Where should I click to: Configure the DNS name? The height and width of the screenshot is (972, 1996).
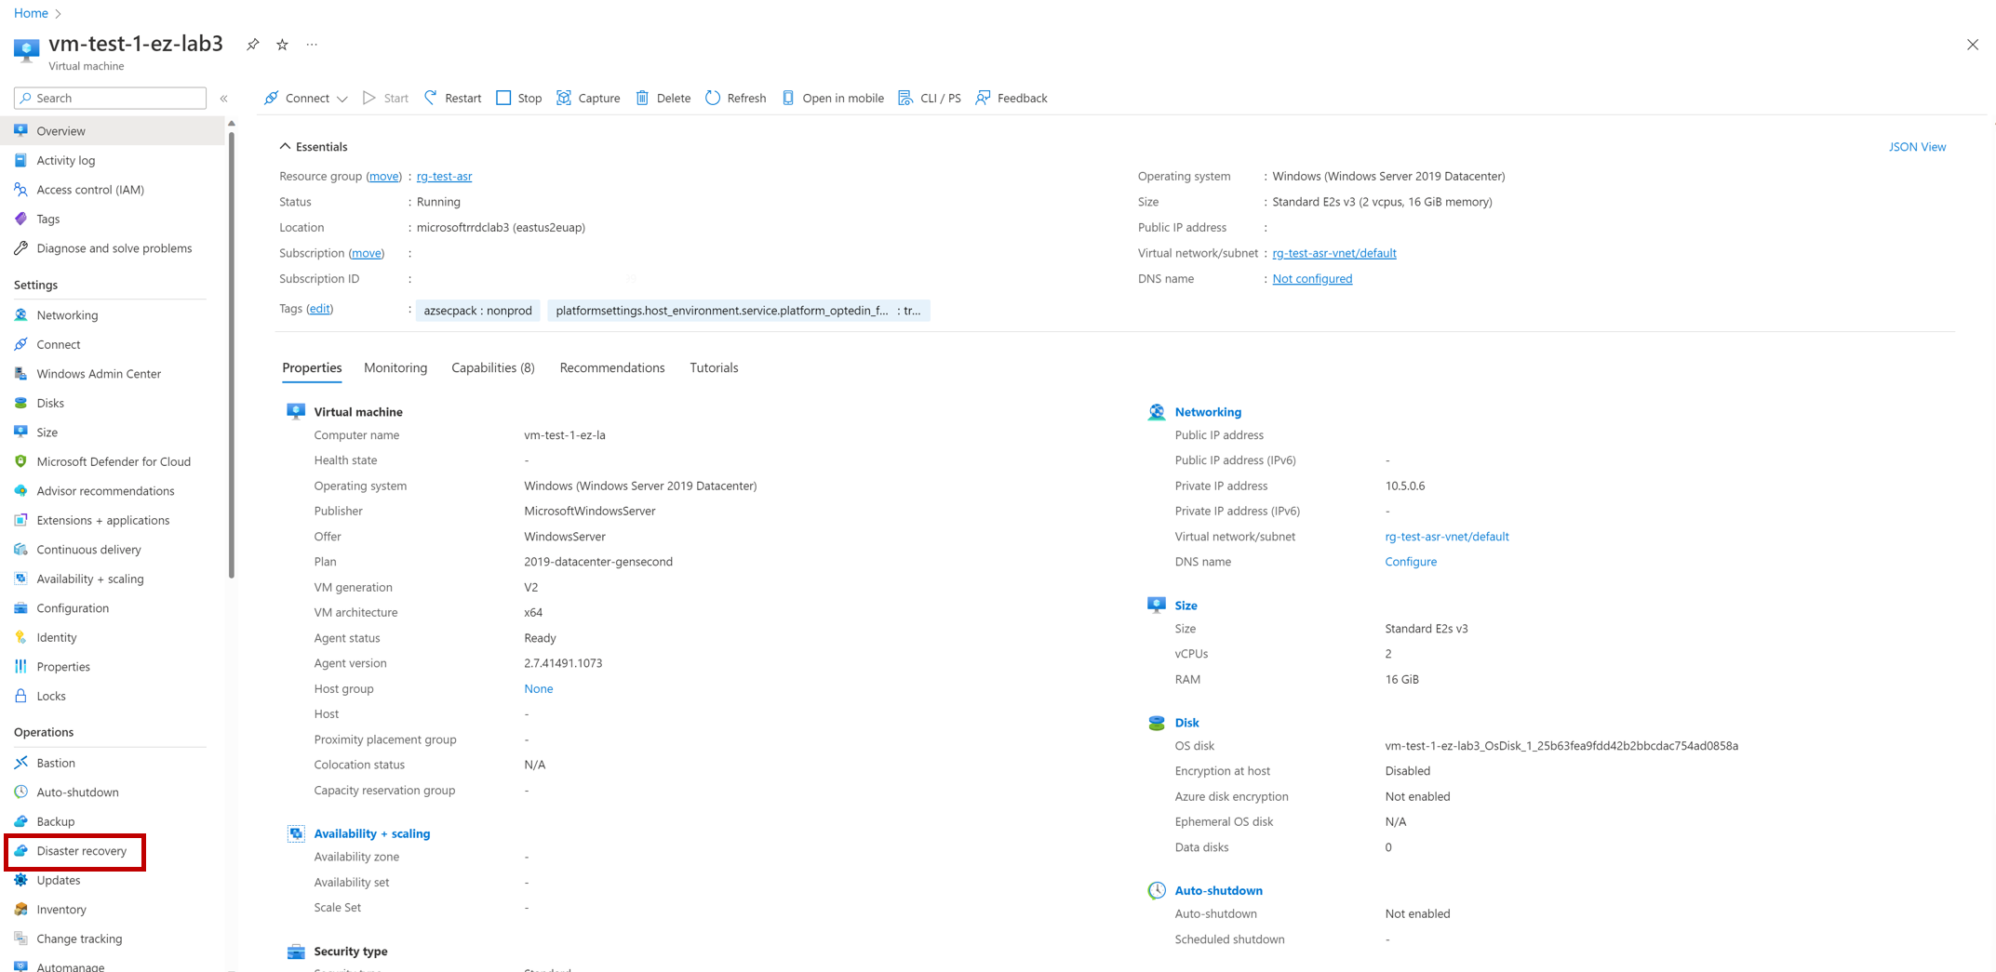(x=1411, y=562)
